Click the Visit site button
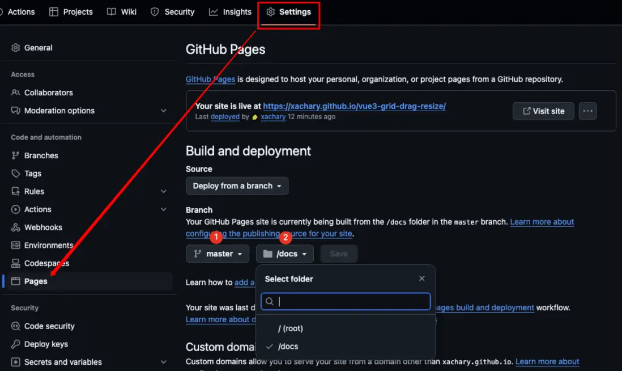 [x=543, y=111]
